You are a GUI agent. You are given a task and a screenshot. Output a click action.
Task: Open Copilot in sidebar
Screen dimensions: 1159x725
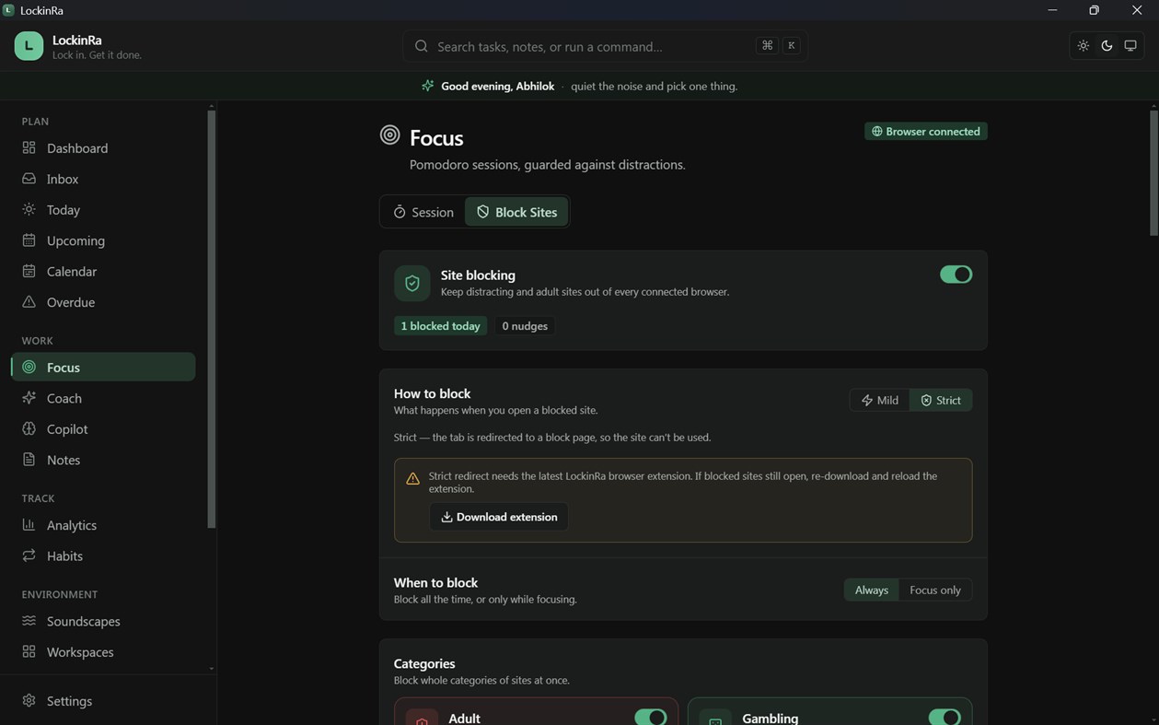[103, 429]
